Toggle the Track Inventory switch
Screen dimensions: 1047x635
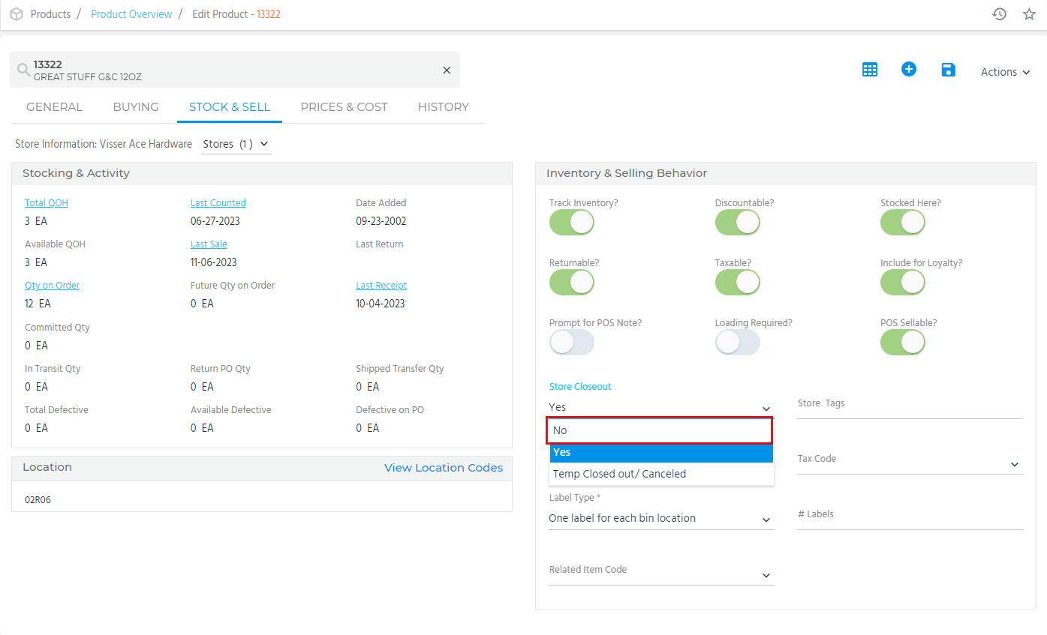coord(572,223)
